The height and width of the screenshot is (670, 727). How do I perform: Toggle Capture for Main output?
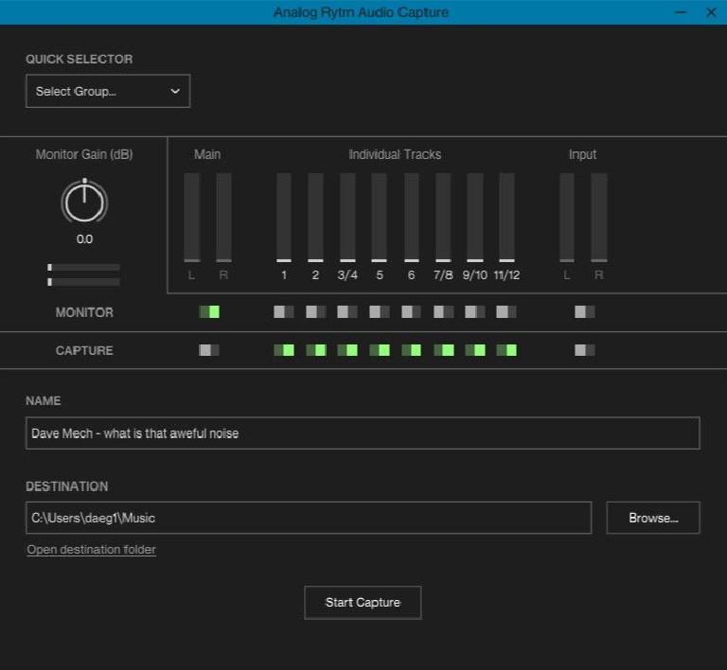coord(209,350)
